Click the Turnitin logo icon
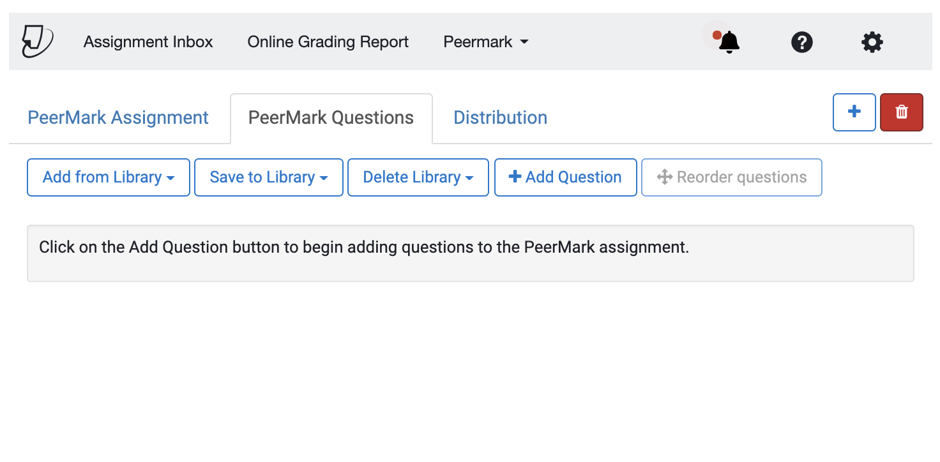The image size is (940, 462). pos(38,41)
